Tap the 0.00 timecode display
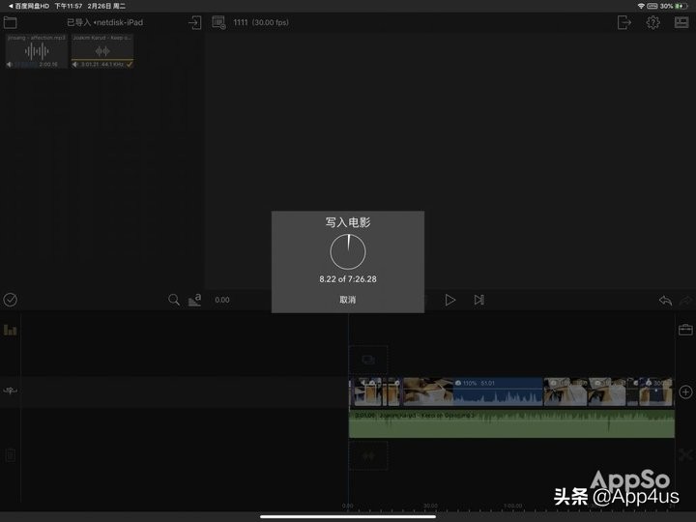696x522 pixels. [222, 300]
